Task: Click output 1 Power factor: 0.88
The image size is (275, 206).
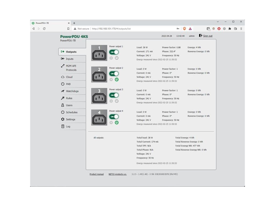Action: click(171, 47)
